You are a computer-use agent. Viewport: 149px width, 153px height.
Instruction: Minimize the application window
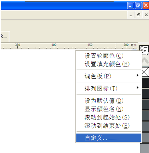tap(130, 6)
